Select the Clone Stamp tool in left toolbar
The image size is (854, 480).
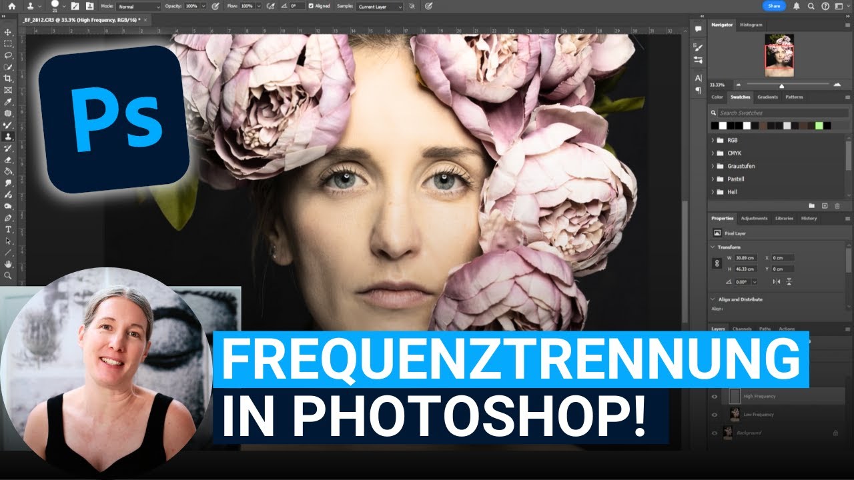[x=8, y=137]
